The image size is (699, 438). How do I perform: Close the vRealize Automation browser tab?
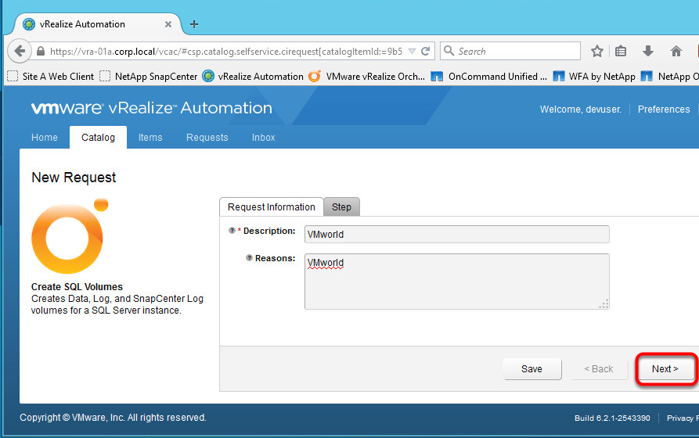tap(168, 24)
